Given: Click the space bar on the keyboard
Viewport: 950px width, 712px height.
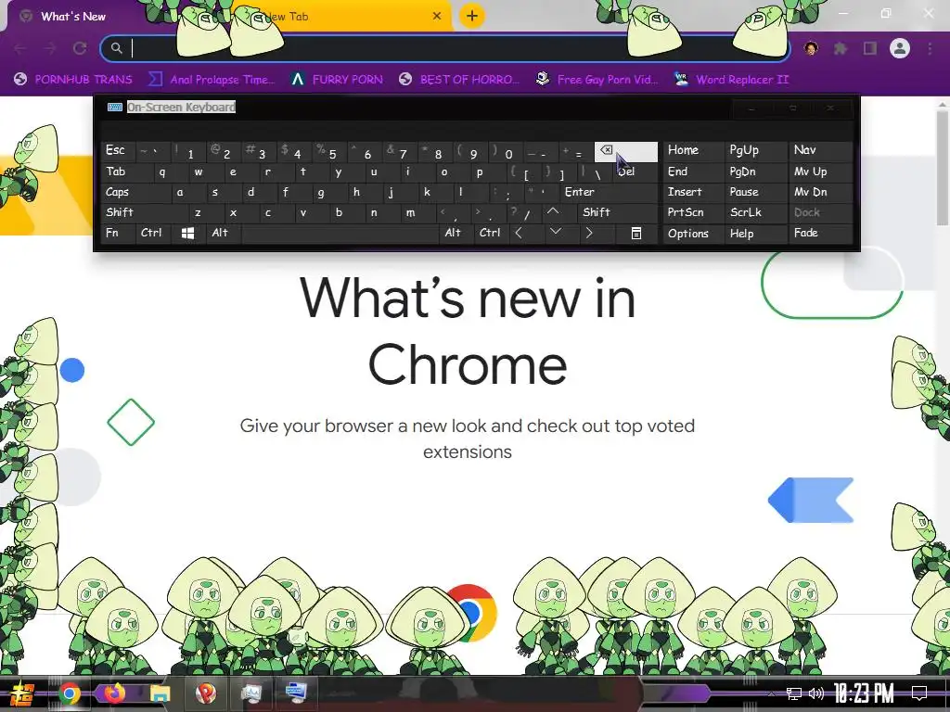Looking at the screenshot, I should click(x=340, y=233).
